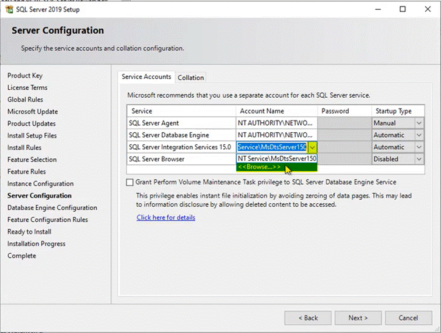Image resolution: width=441 pixels, height=333 pixels.
Task: Click License Terms step in sidebar
Action: click(x=27, y=87)
